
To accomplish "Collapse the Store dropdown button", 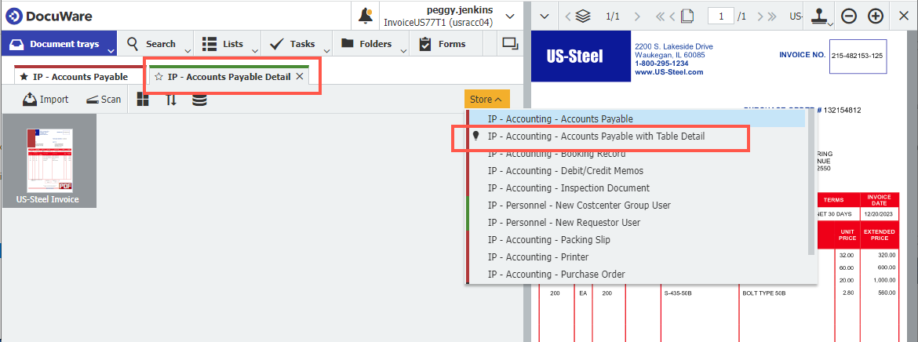I will pyautogui.click(x=487, y=100).
